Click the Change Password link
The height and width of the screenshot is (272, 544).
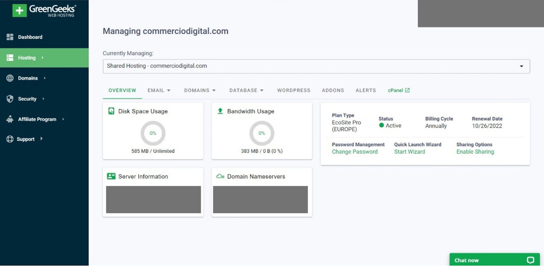pyautogui.click(x=355, y=152)
